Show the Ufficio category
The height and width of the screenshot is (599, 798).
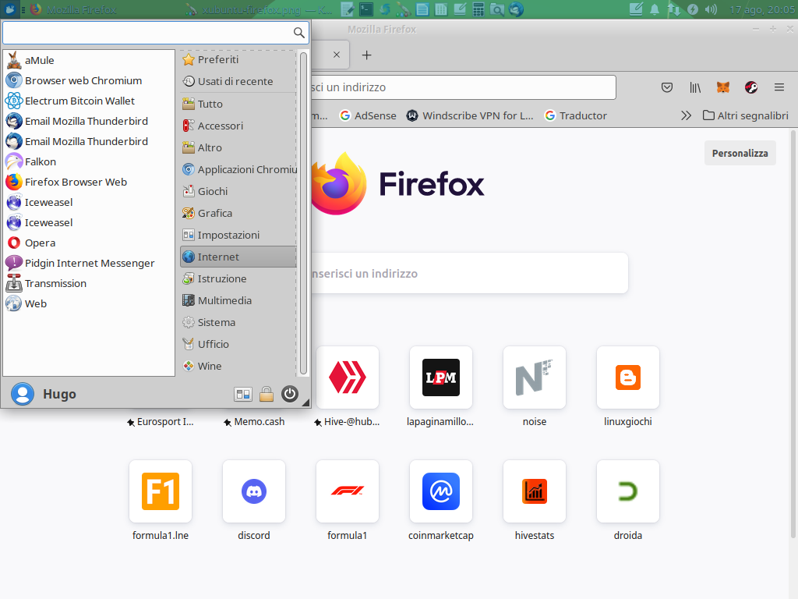click(238, 344)
